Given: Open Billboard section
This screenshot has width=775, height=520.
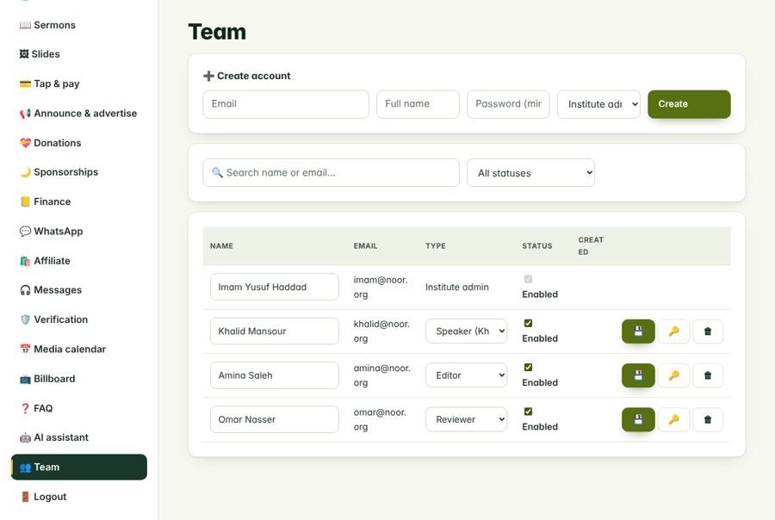Looking at the screenshot, I should (79, 379).
